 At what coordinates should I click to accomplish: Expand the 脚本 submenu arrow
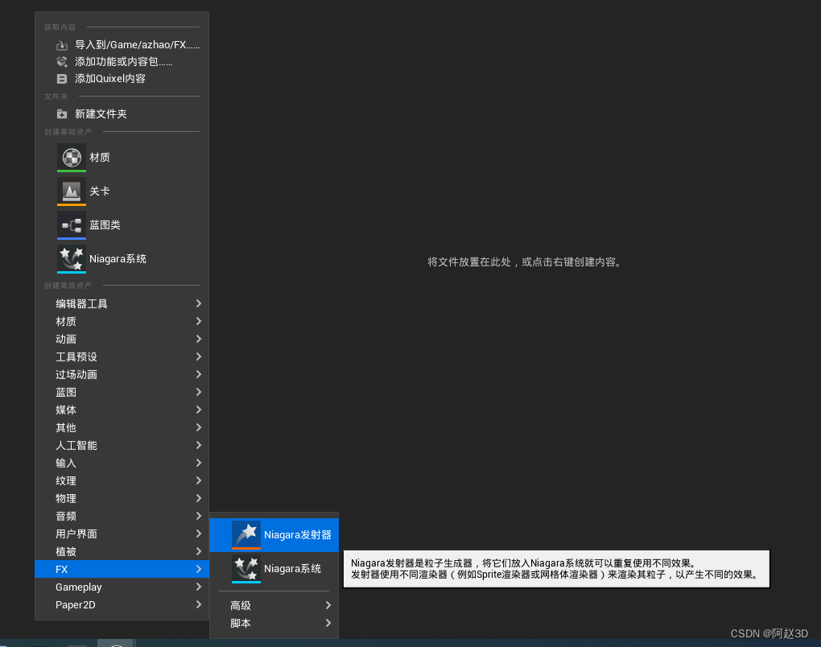click(x=328, y=623)
